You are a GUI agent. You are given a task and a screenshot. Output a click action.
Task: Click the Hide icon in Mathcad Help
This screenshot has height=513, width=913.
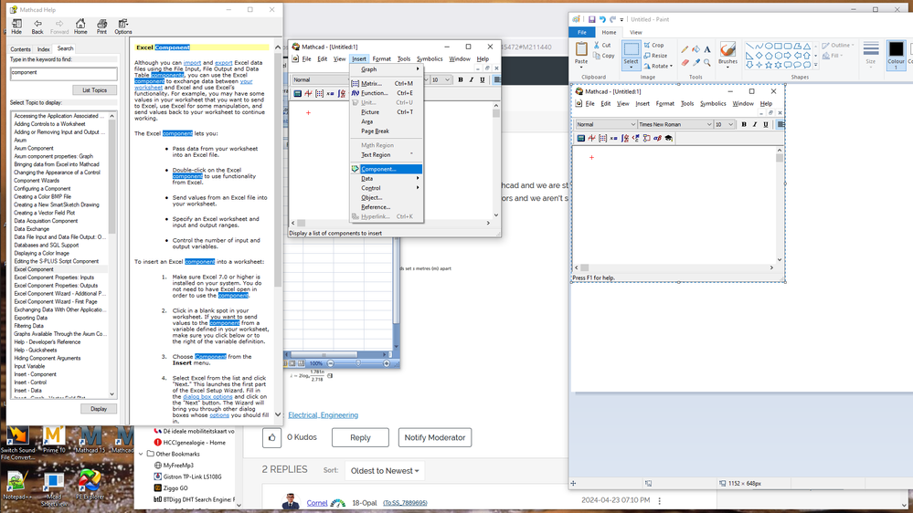pyautogui.click(x=16, y=26)
